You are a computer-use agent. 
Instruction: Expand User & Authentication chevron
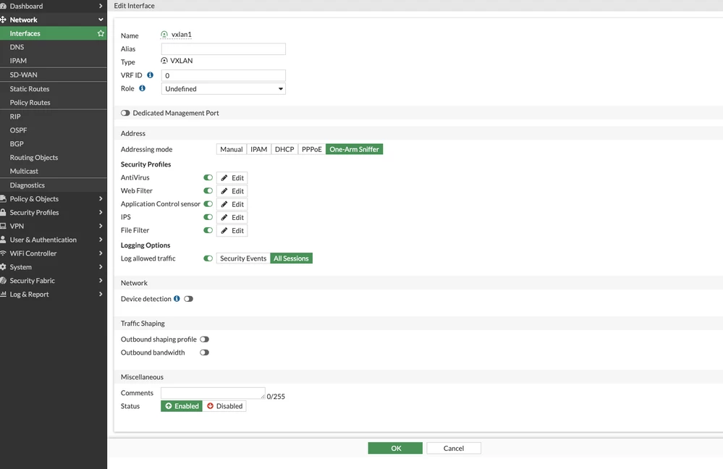(101, 240)
